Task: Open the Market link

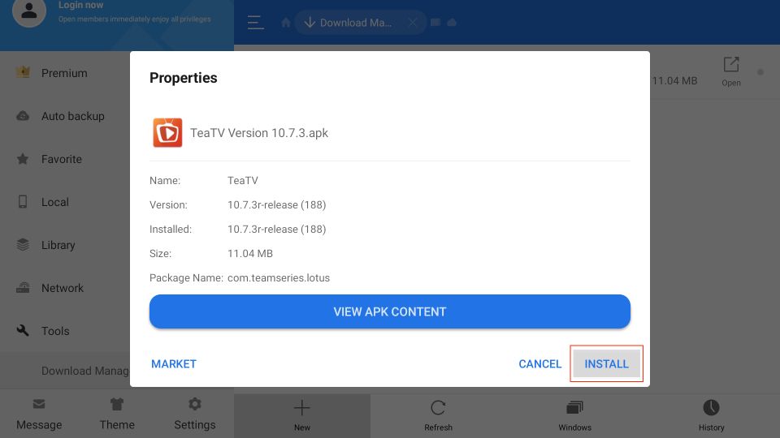Action: pyautogui.click(x=174, y=364)
